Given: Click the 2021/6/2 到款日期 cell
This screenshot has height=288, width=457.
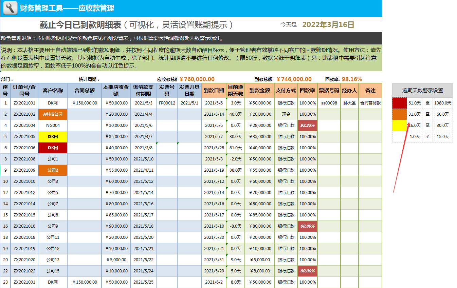Looking at the screenshot, I should 214,282.
